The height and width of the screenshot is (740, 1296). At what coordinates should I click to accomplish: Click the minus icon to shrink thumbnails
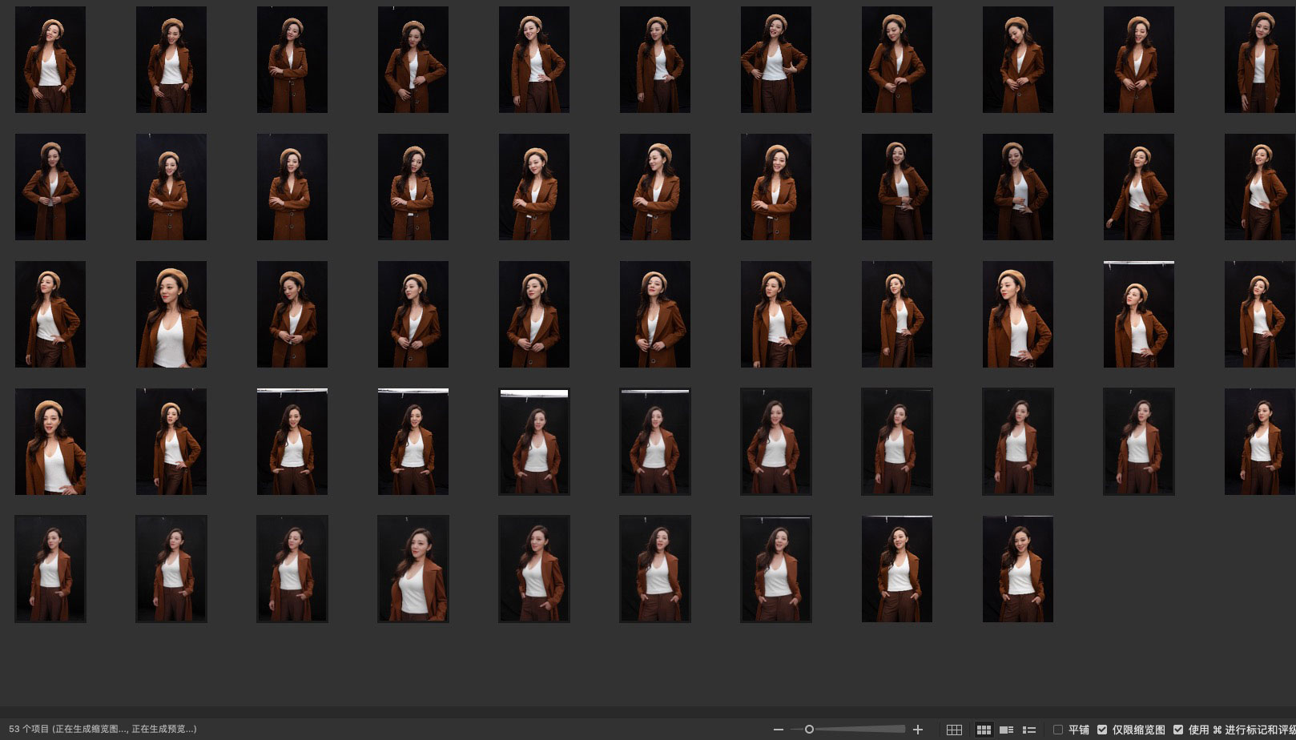[x=778, y=730]
